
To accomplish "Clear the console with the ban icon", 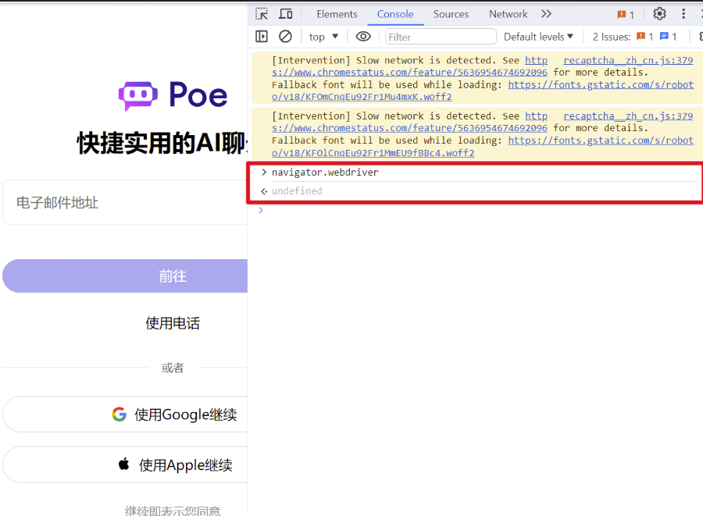I will point(285,36).
